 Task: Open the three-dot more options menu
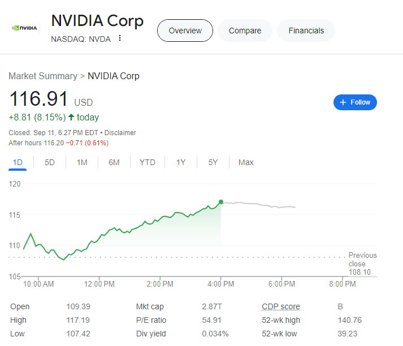(x=120, y=38)
